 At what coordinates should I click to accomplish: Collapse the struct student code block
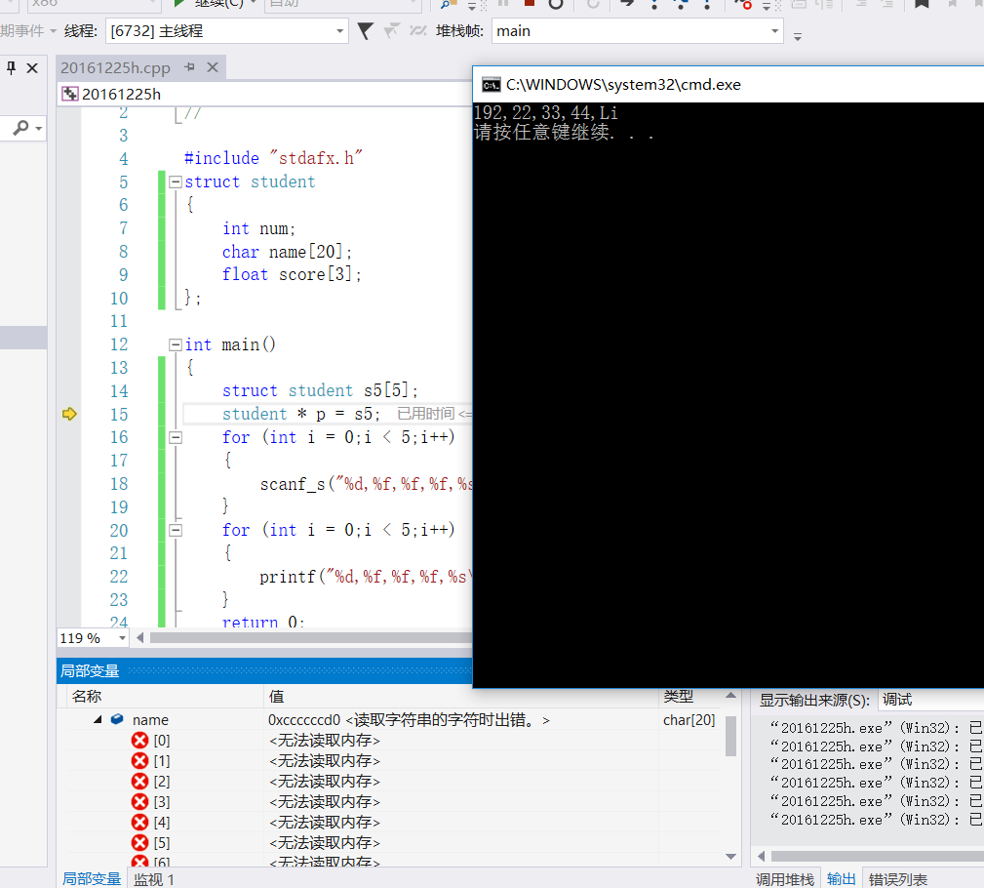pyautogui.click(x=176, y=182)
